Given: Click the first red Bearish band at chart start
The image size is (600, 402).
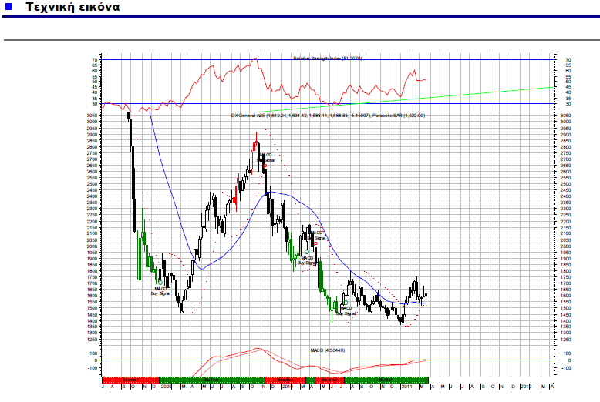Looking at the screenshot, I should (131, 380).
